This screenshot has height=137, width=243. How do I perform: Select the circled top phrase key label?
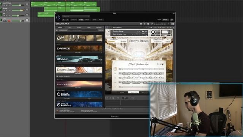tap(115, 69)
